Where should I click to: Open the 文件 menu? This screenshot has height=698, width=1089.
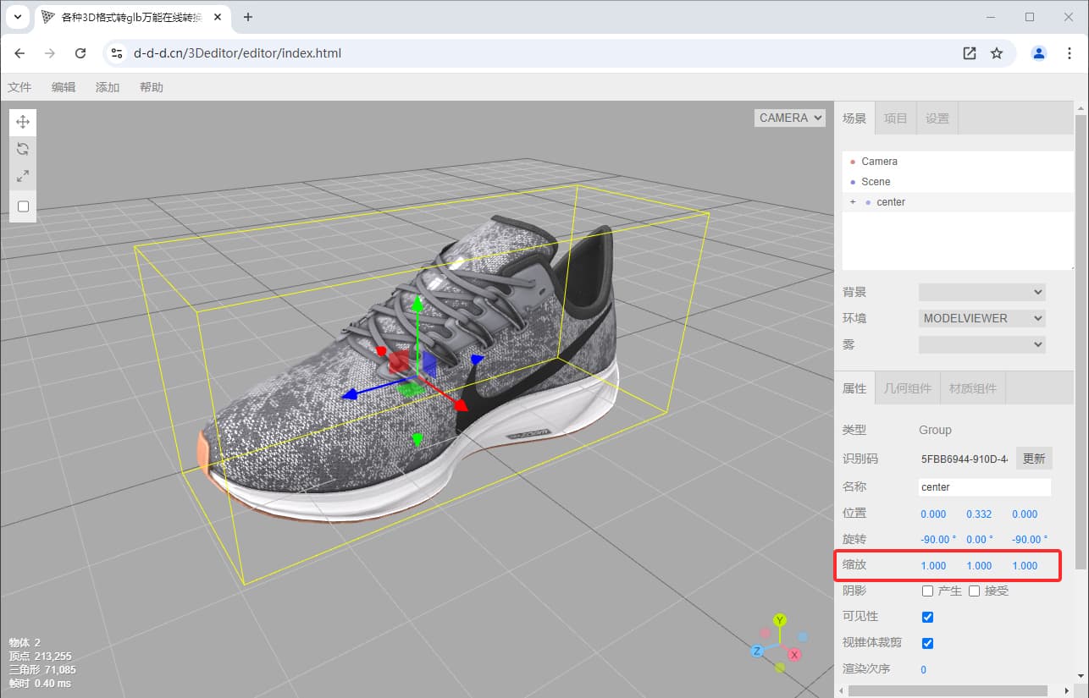[x=19, y=87]
